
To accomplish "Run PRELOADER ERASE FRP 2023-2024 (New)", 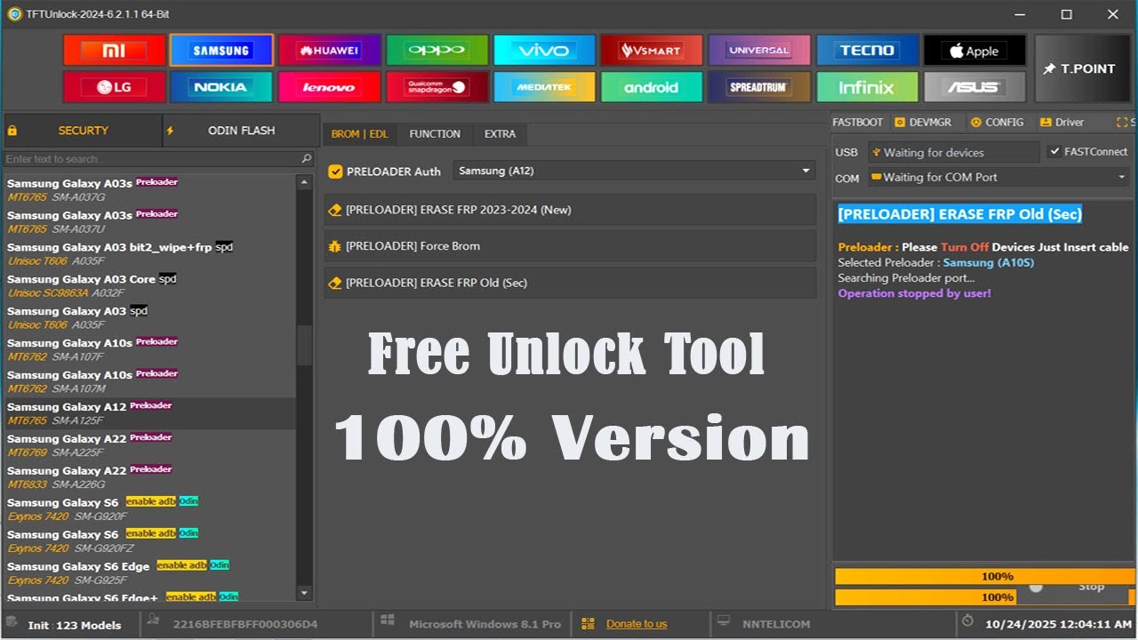I will coord(570,210).
